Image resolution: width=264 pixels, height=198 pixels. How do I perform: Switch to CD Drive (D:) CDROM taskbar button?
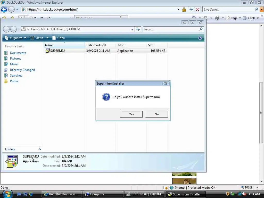(x=144, y=194)
